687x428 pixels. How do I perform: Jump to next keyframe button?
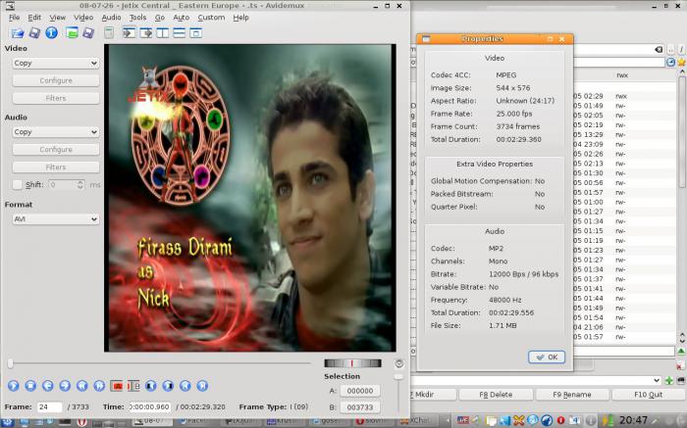tap(99, 386)
